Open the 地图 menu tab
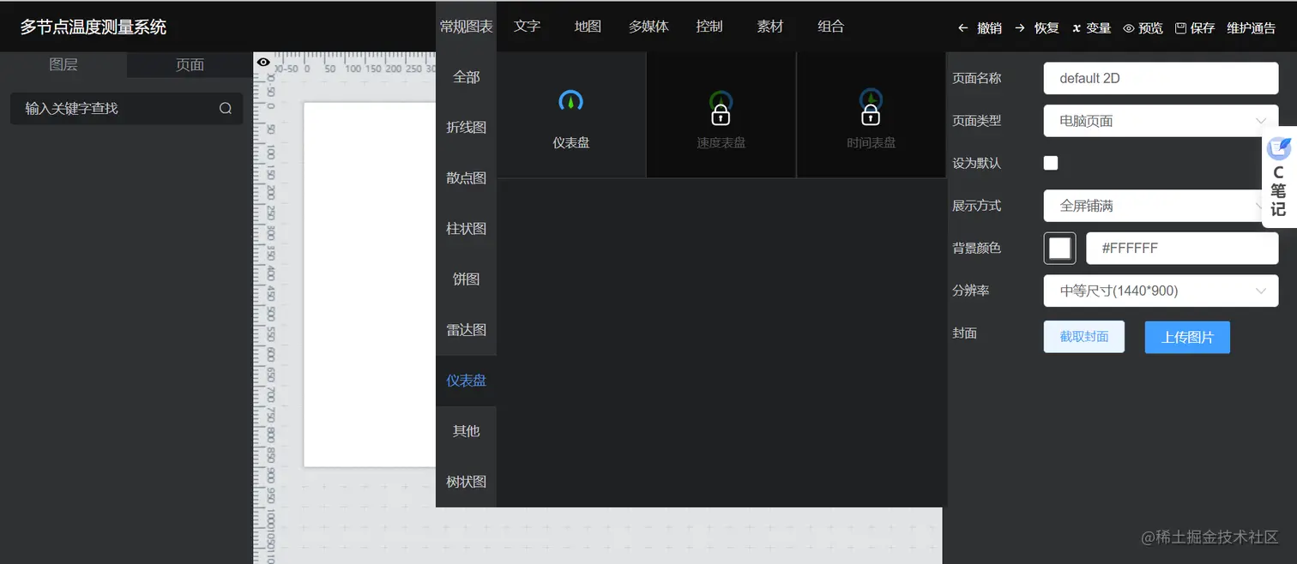The image size is (1297, 564). pyautogui.click(x=588, y=27)
